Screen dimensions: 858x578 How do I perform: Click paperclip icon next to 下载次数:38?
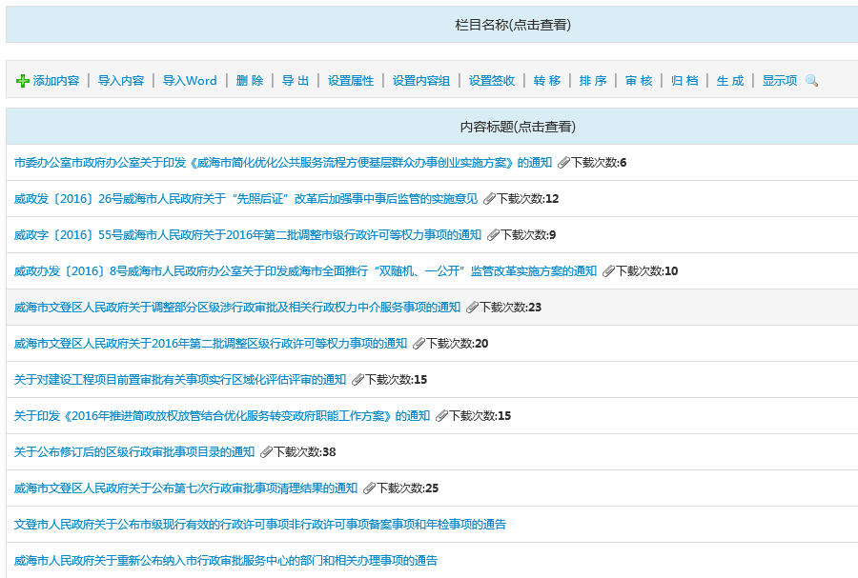pos(266,452)
